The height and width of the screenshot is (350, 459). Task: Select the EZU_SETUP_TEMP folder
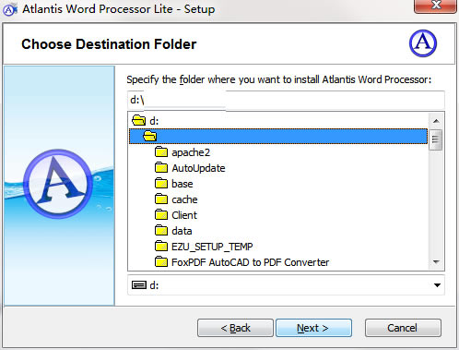click(212, 247)
